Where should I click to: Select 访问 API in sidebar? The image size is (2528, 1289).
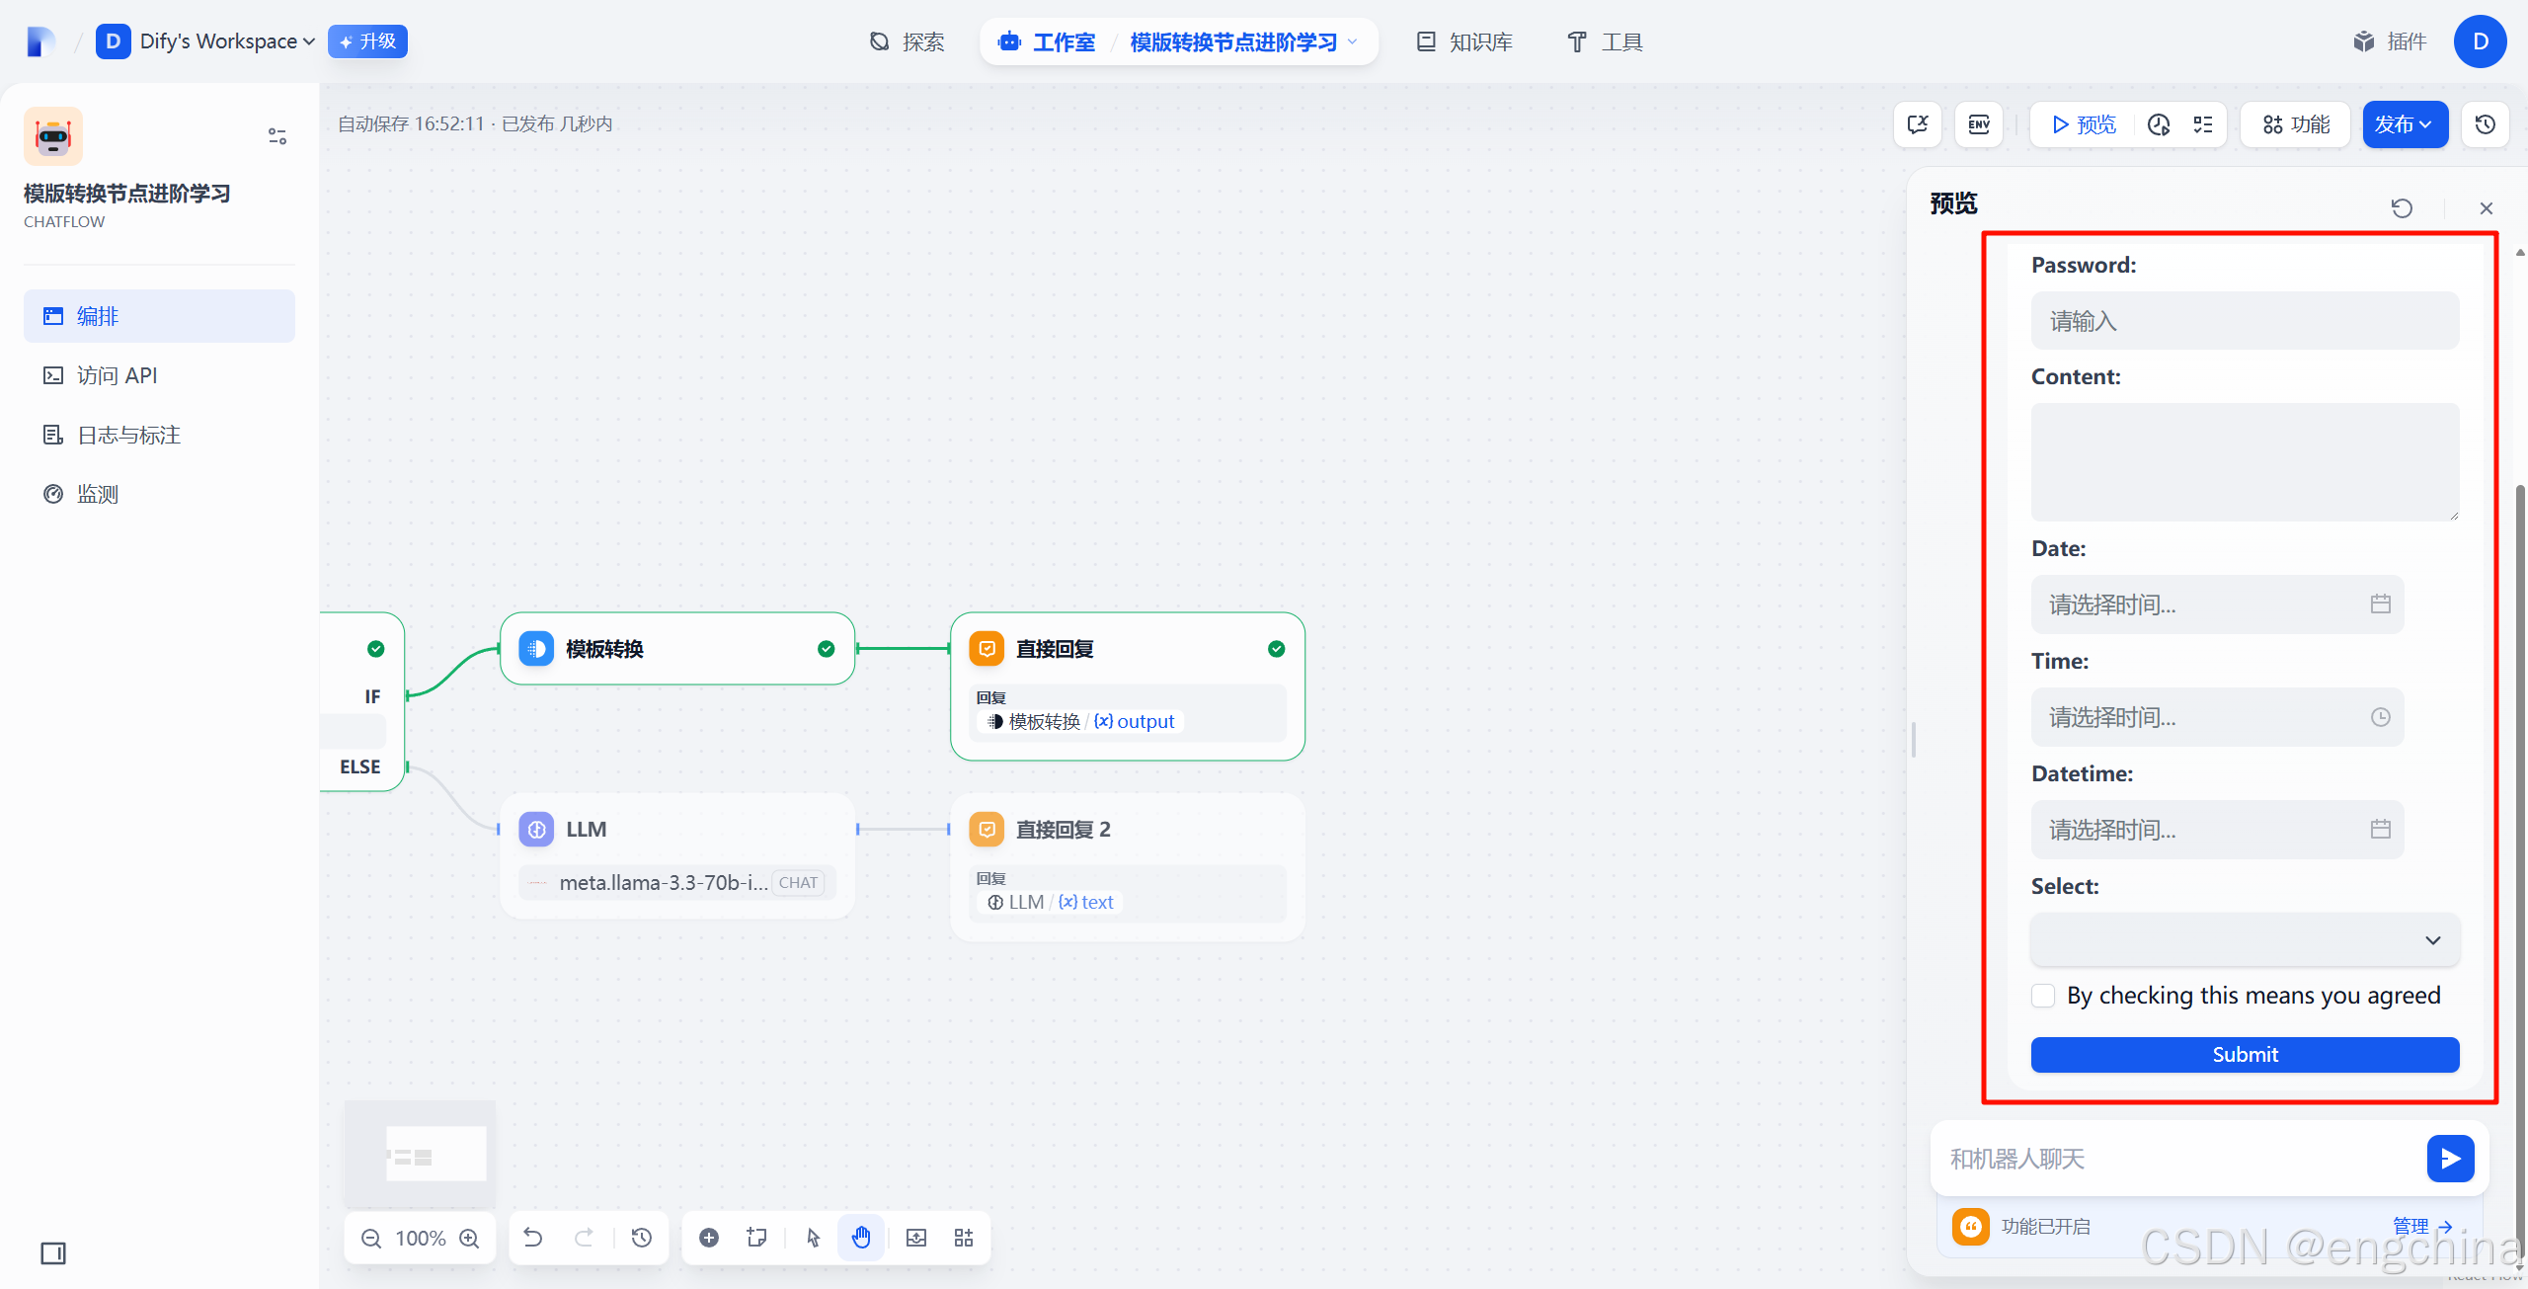pyautogui.click(x=117, y=375)
